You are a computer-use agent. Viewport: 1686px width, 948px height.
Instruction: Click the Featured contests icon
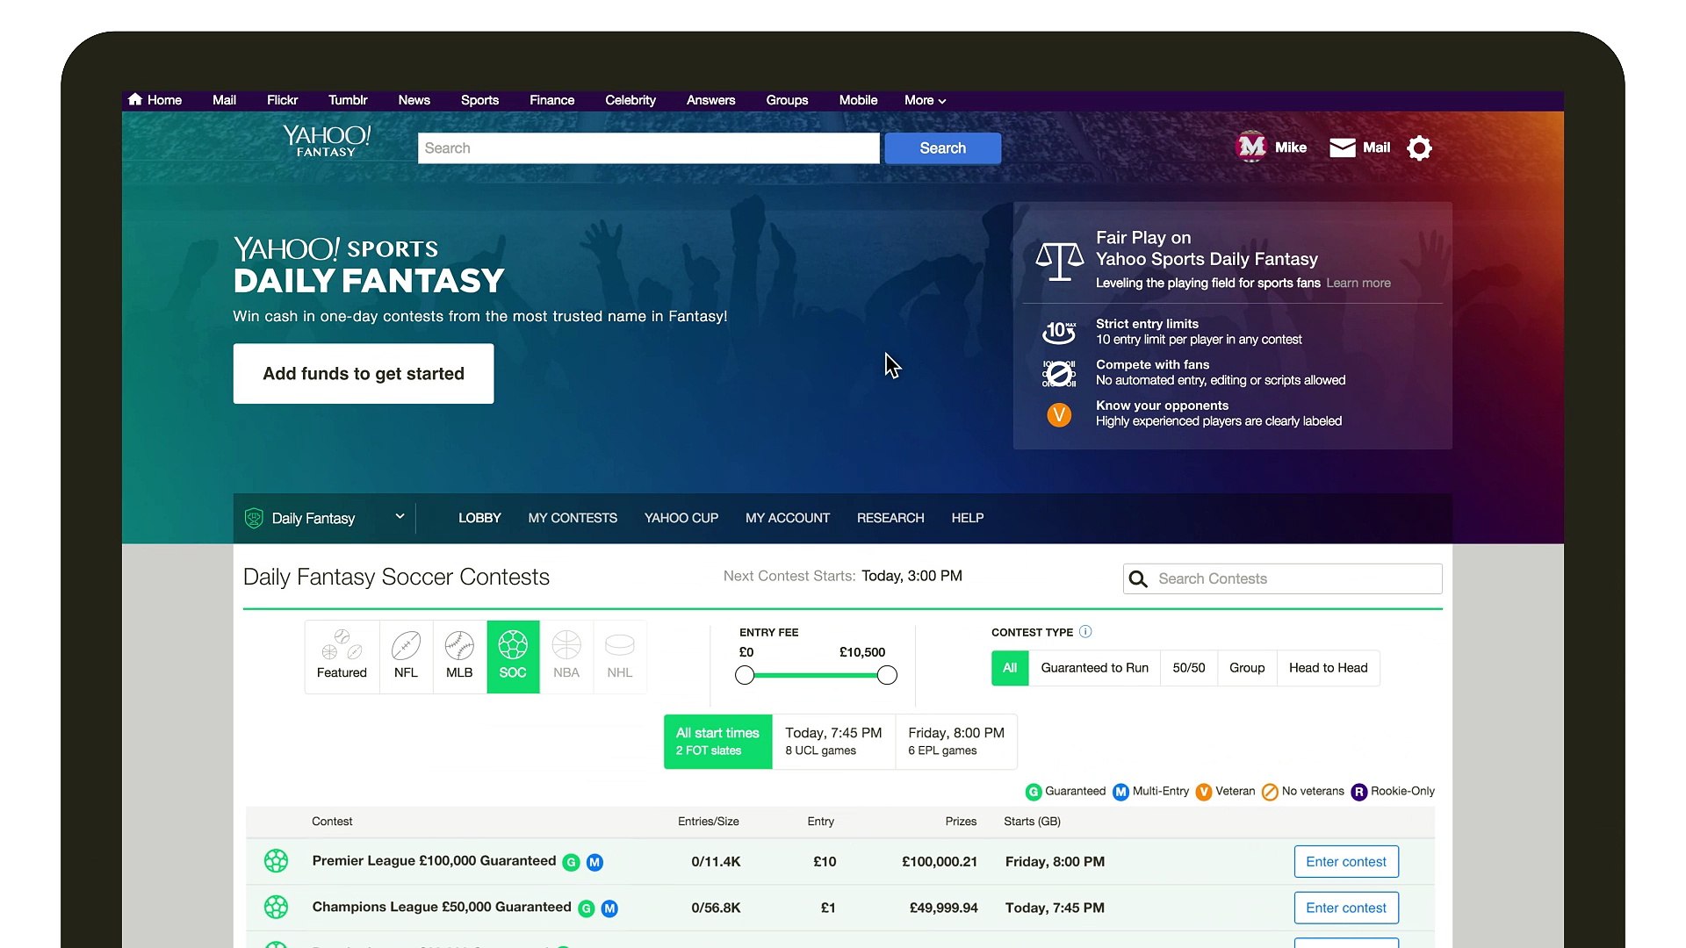[342, 657]
